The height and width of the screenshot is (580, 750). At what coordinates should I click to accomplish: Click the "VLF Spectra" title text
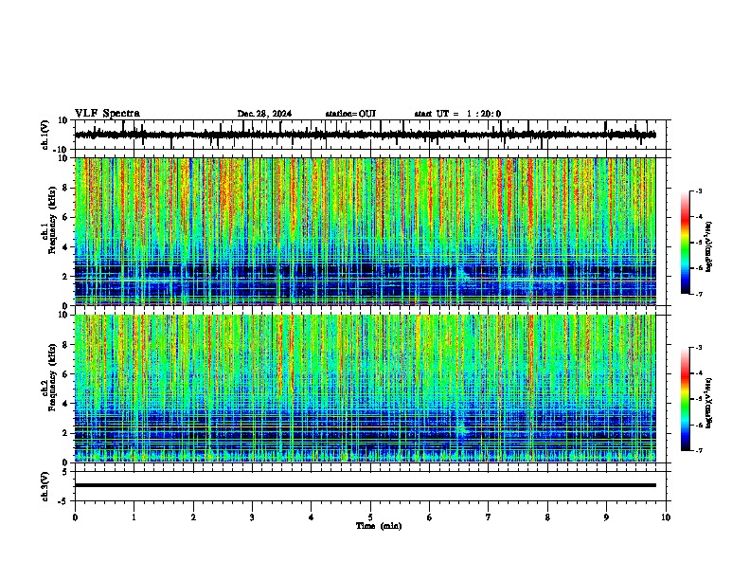coord(107,114)
